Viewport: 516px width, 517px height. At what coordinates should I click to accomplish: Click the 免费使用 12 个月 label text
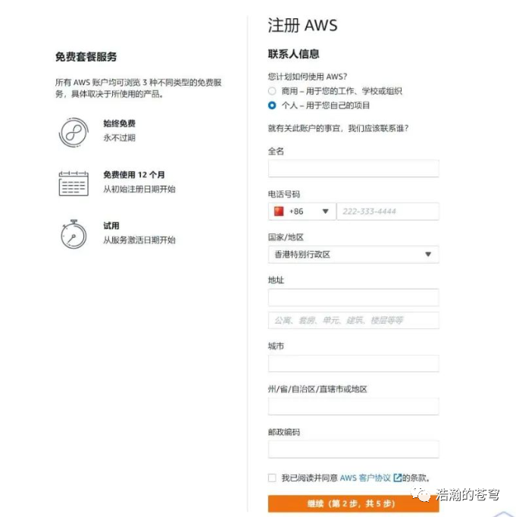[134, 175]
